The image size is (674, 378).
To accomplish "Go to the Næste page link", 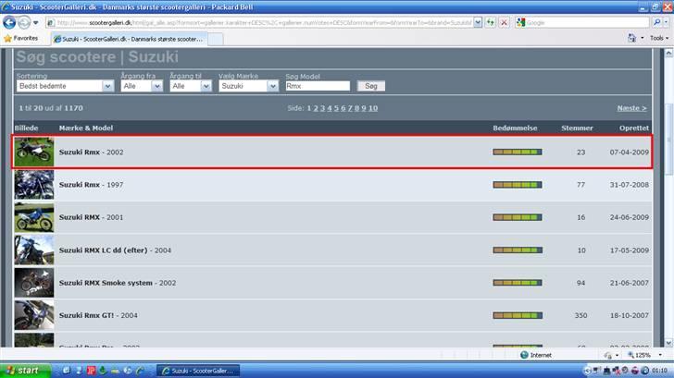I will tap(632, 108).
